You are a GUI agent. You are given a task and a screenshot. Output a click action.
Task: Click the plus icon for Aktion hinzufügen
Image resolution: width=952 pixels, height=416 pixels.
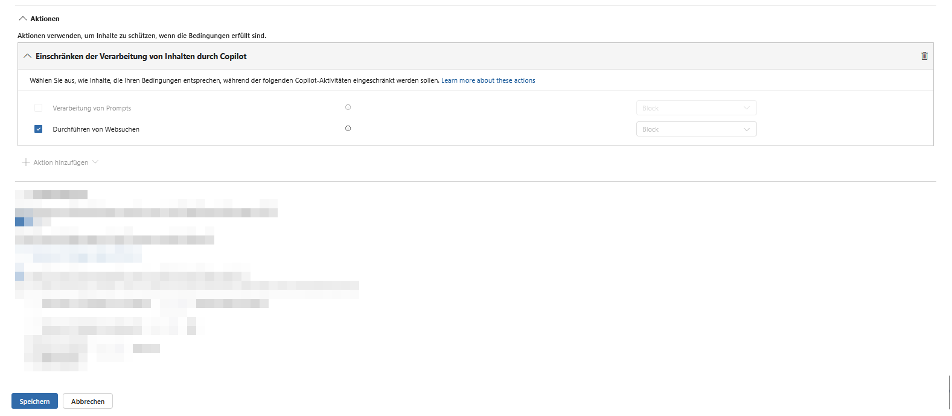[26, 162]
